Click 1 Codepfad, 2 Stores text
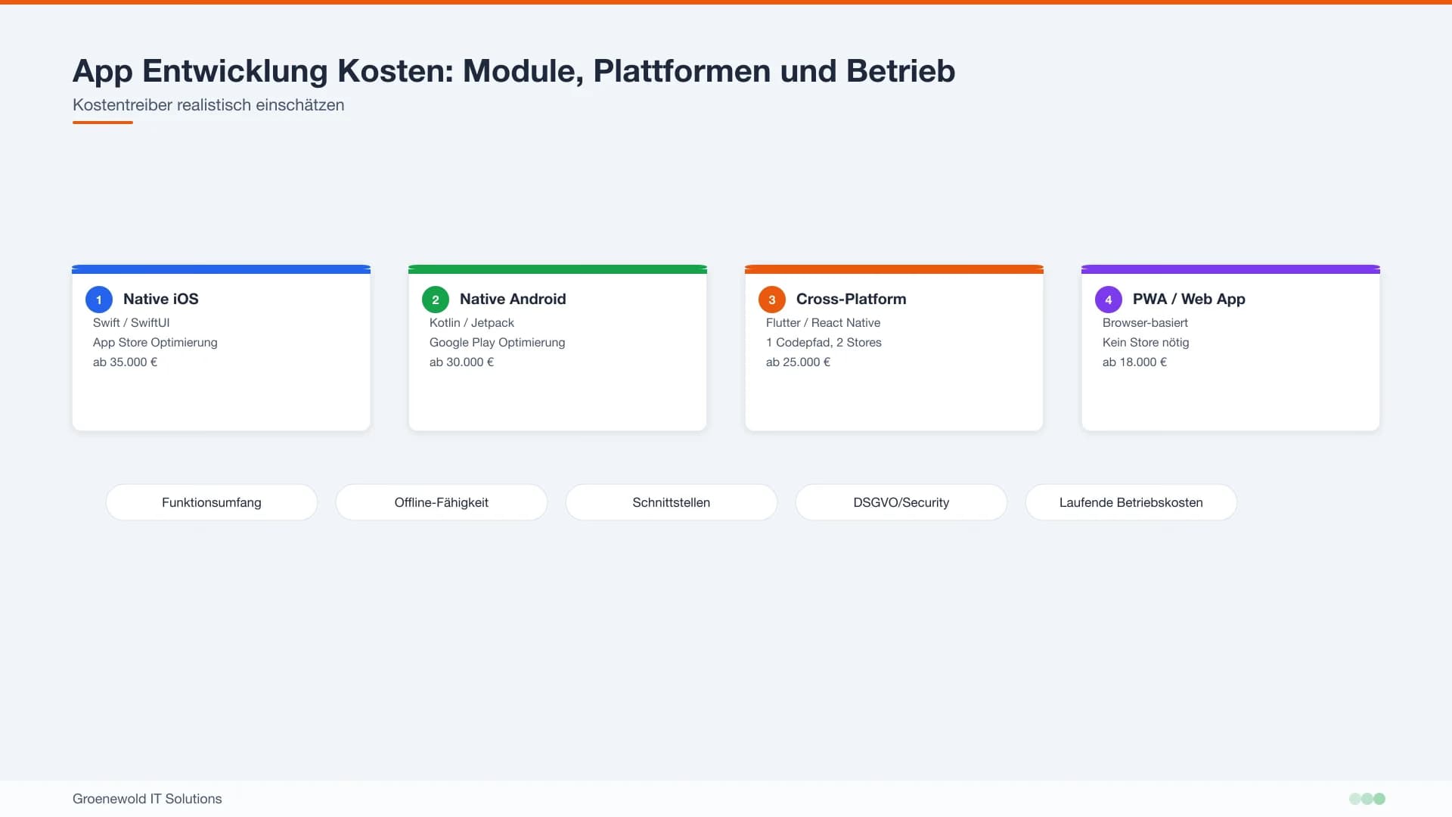Viewport: 1452px width, 817px height. coord(824,342)
